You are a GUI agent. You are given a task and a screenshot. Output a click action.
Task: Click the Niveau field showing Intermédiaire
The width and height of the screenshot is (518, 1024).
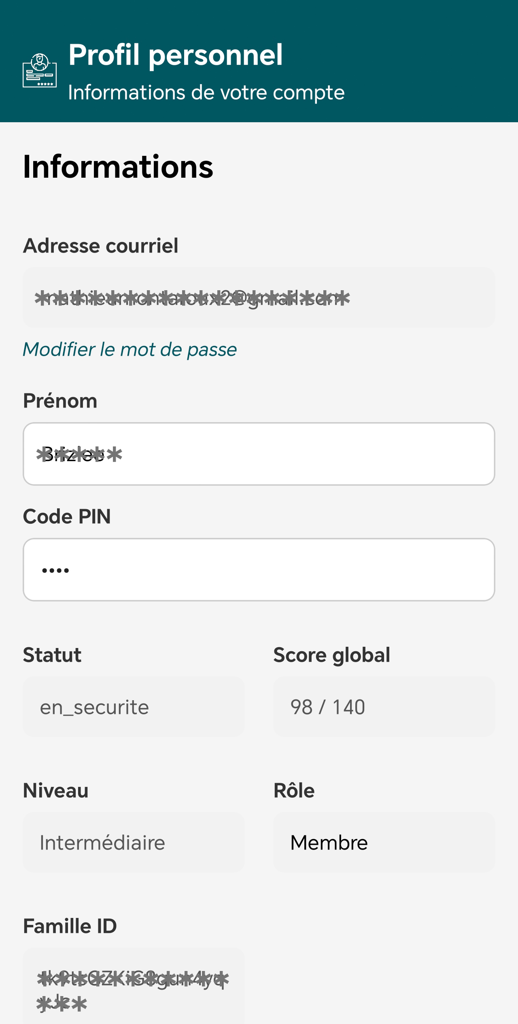point(134,842)
